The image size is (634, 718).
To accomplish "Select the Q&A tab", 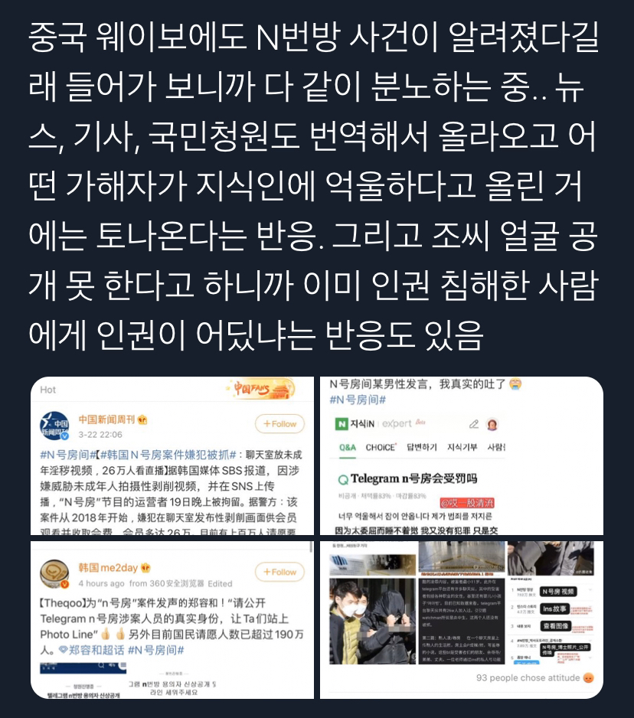I will [x=347, y=447].
